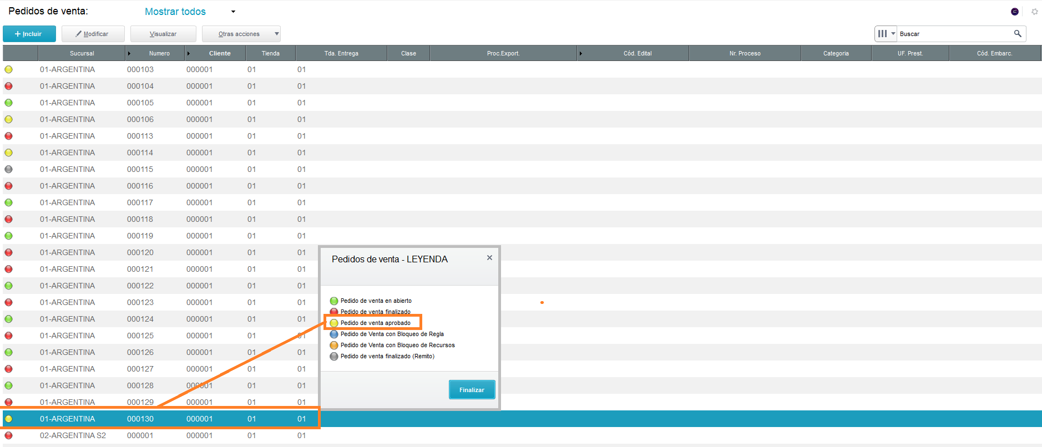Click the yellow Pedido de venta aprobado legend icon
1042x447 pixels.
click(334, 323)
